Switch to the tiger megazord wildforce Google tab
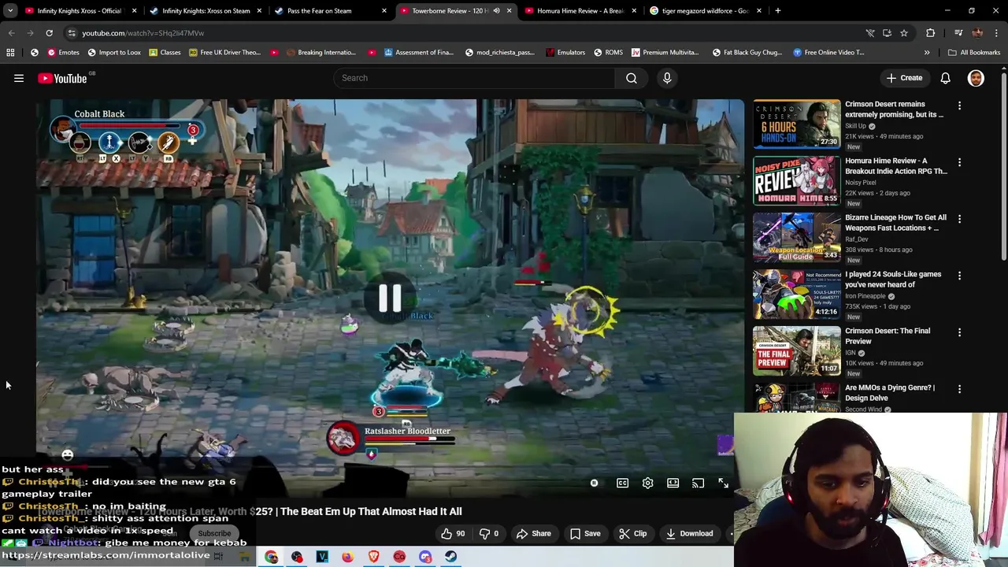The width and height of the screenshot is (1008, 567). coord(705,11)
